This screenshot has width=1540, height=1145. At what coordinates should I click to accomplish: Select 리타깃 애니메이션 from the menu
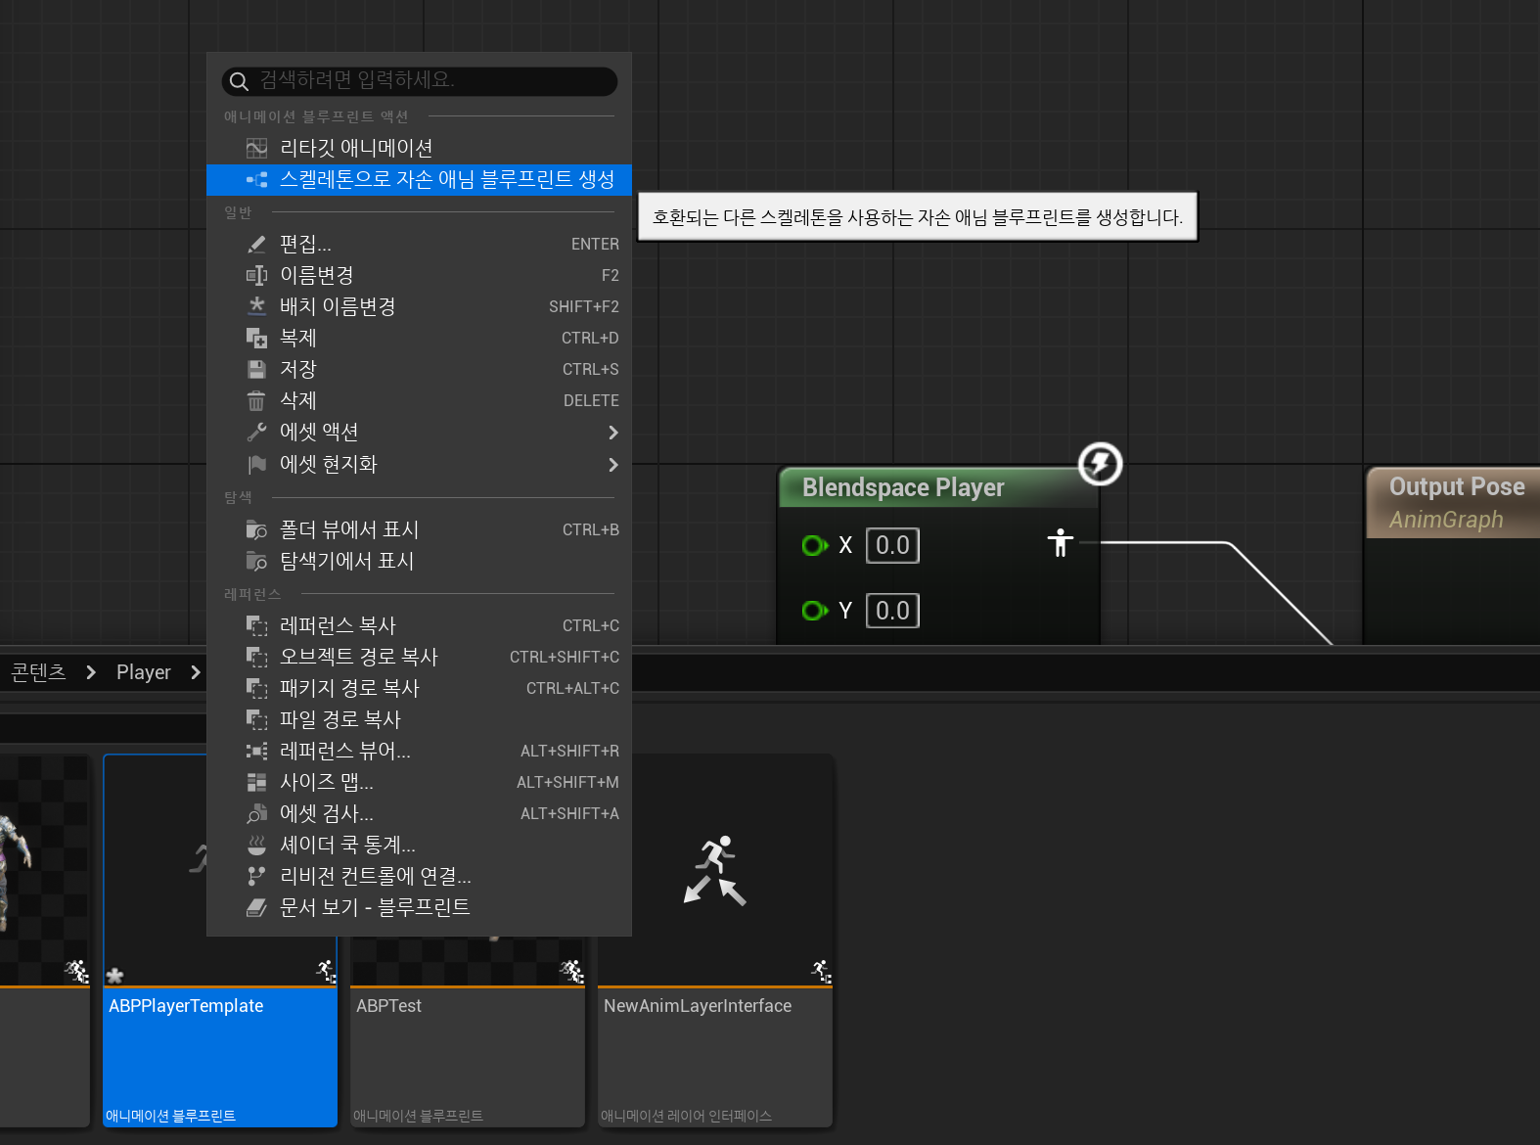click(419, 148)
